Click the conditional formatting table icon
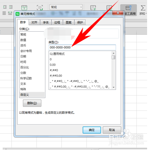 (x=93, y=8)
